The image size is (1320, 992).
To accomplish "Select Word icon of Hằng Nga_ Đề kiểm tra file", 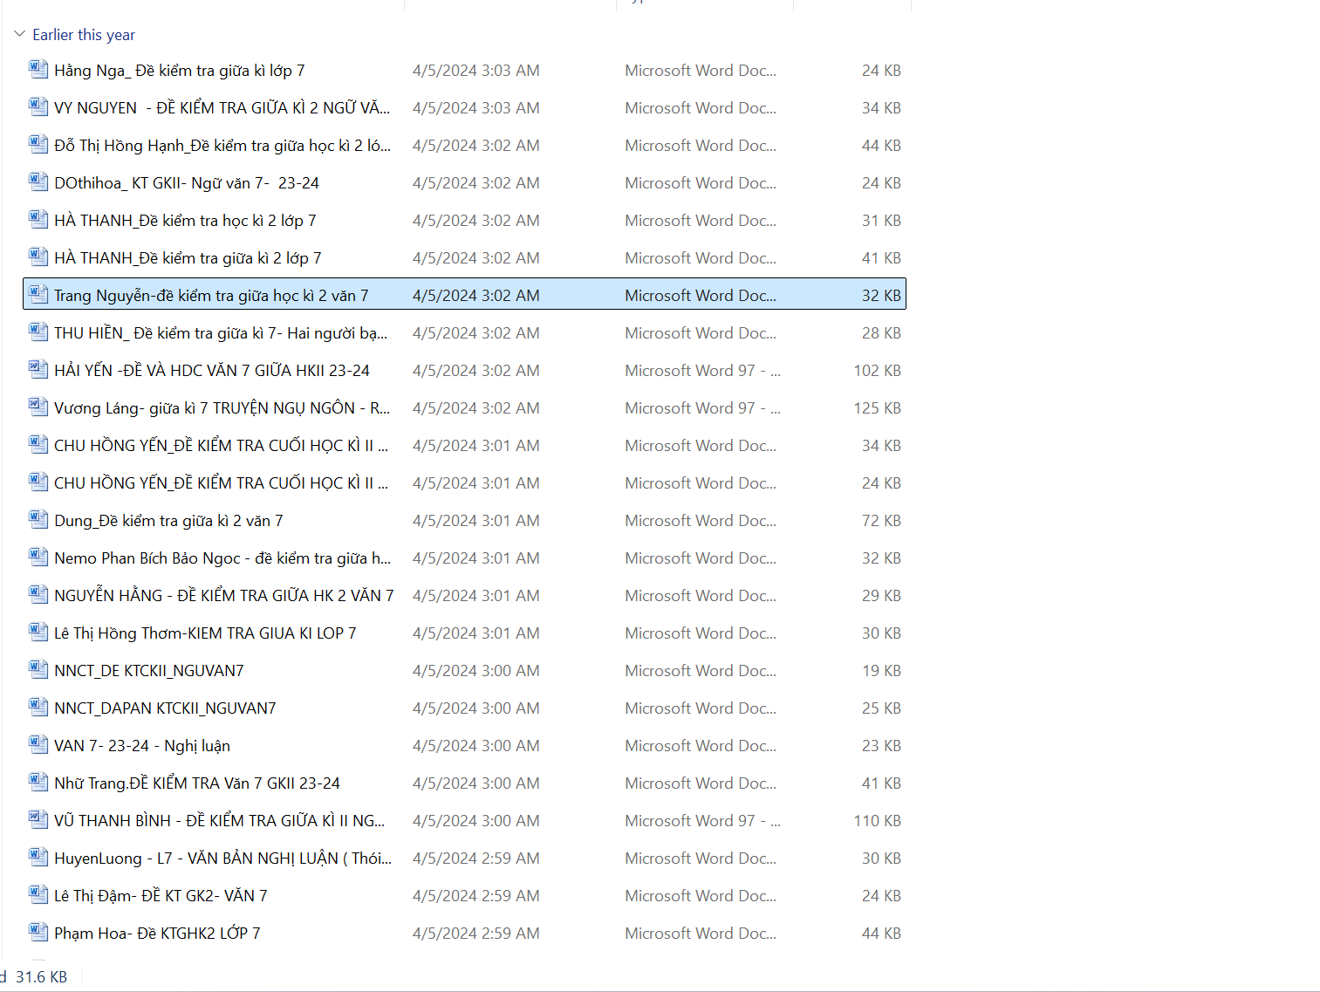I will click(x=38, y=70).
